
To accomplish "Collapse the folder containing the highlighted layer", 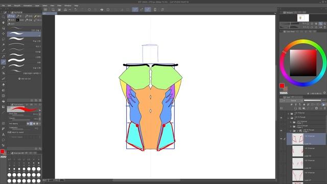I will point(291,131).
